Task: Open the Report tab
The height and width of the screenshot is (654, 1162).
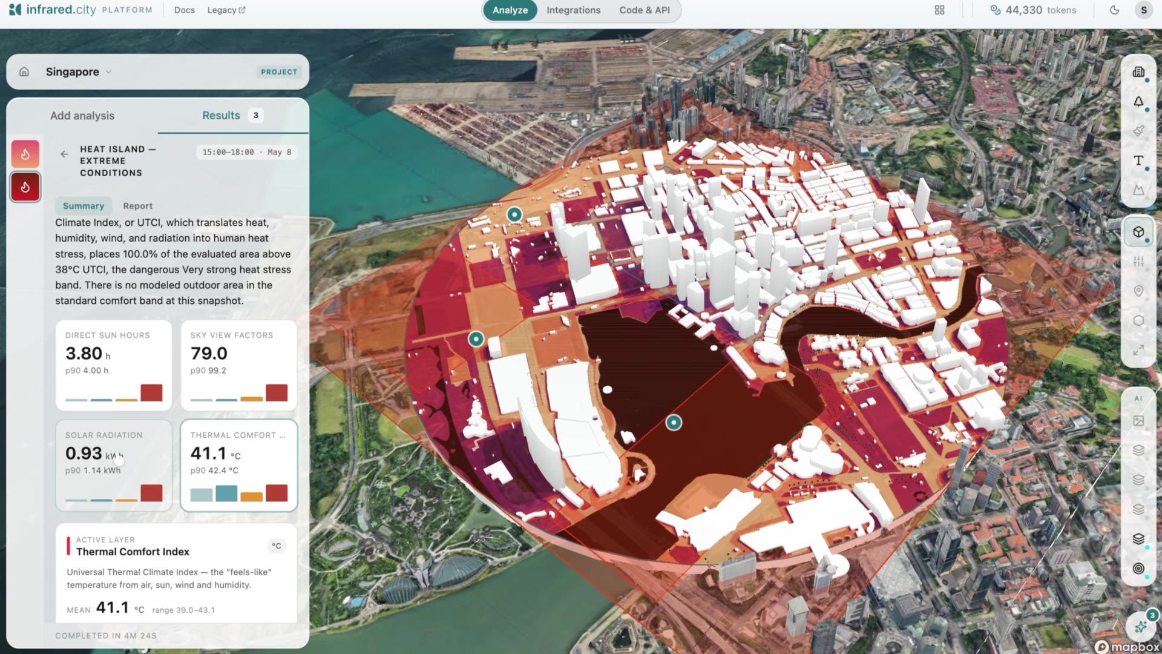Action: pos(138,206)
